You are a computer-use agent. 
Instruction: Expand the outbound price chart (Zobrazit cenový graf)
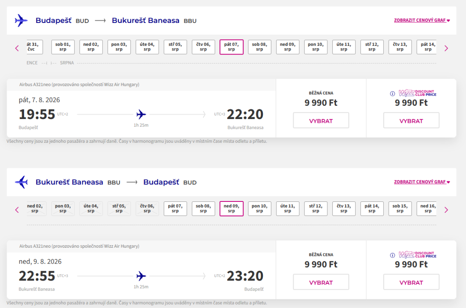click(x=422, y=20)
